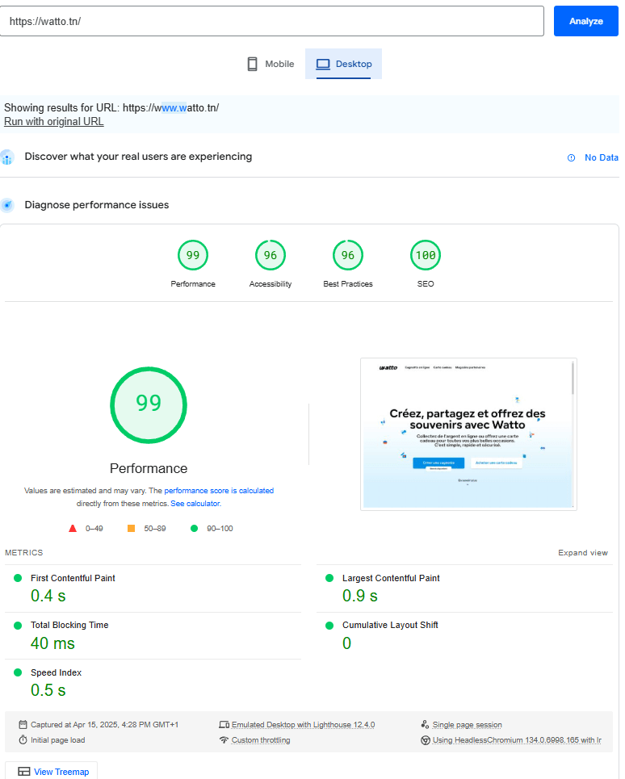Click the Watto page screenshot thumbnail

point(468,434)
